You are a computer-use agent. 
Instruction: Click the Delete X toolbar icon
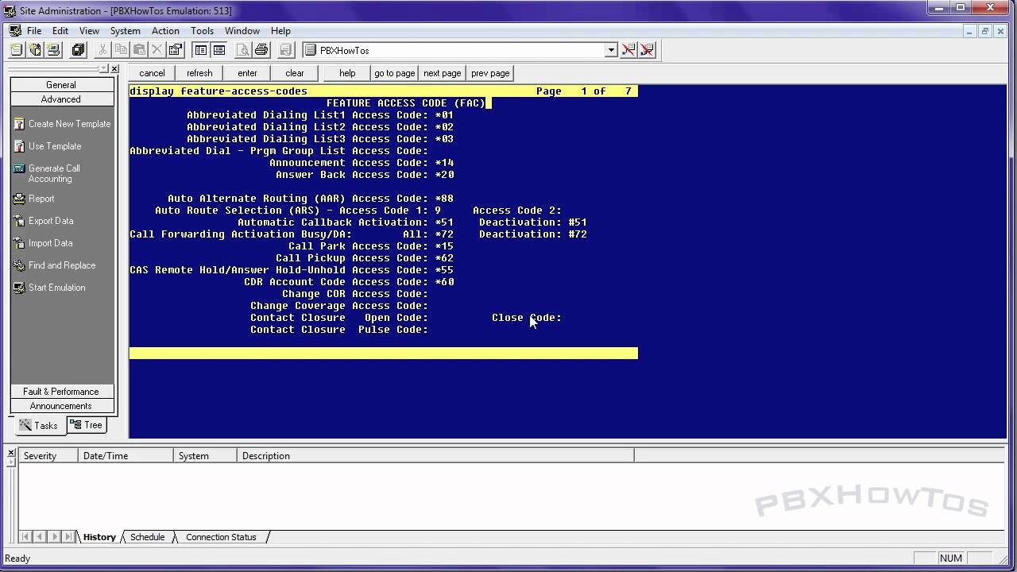point(157,50)
